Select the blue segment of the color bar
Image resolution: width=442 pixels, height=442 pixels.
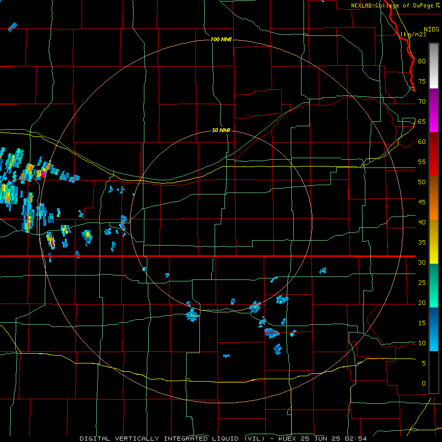click(434, 329)
